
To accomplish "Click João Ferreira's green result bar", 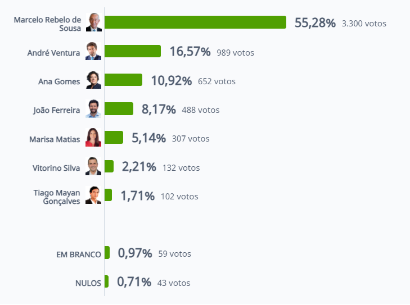I will click(119, 108).
